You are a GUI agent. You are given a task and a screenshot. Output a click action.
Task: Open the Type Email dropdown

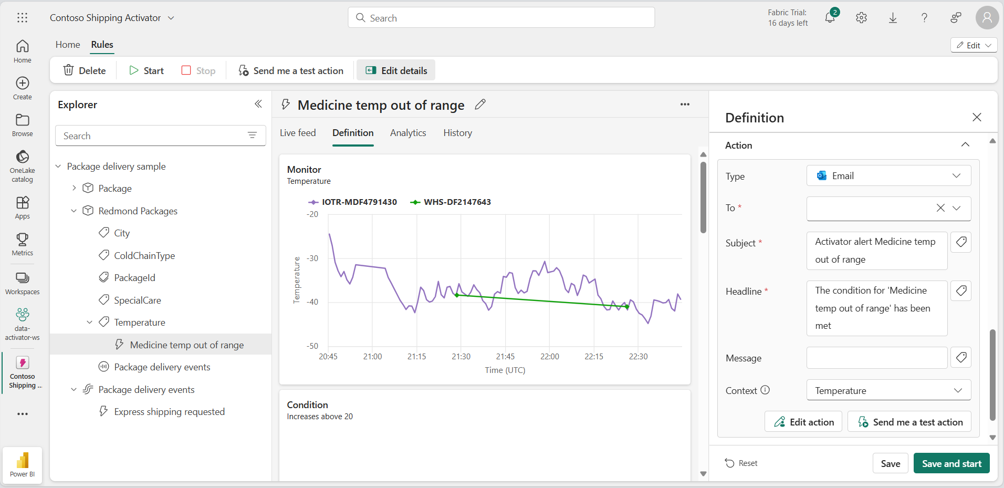pyautogui.click(x=888, y=176)
